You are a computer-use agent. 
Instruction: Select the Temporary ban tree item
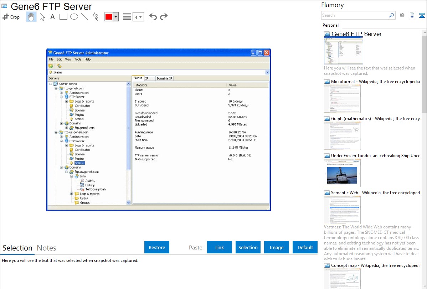click(95, 189)
